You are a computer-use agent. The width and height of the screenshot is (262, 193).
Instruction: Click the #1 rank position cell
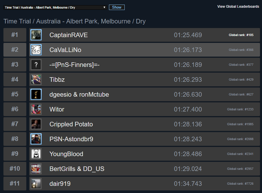[15, 35]
